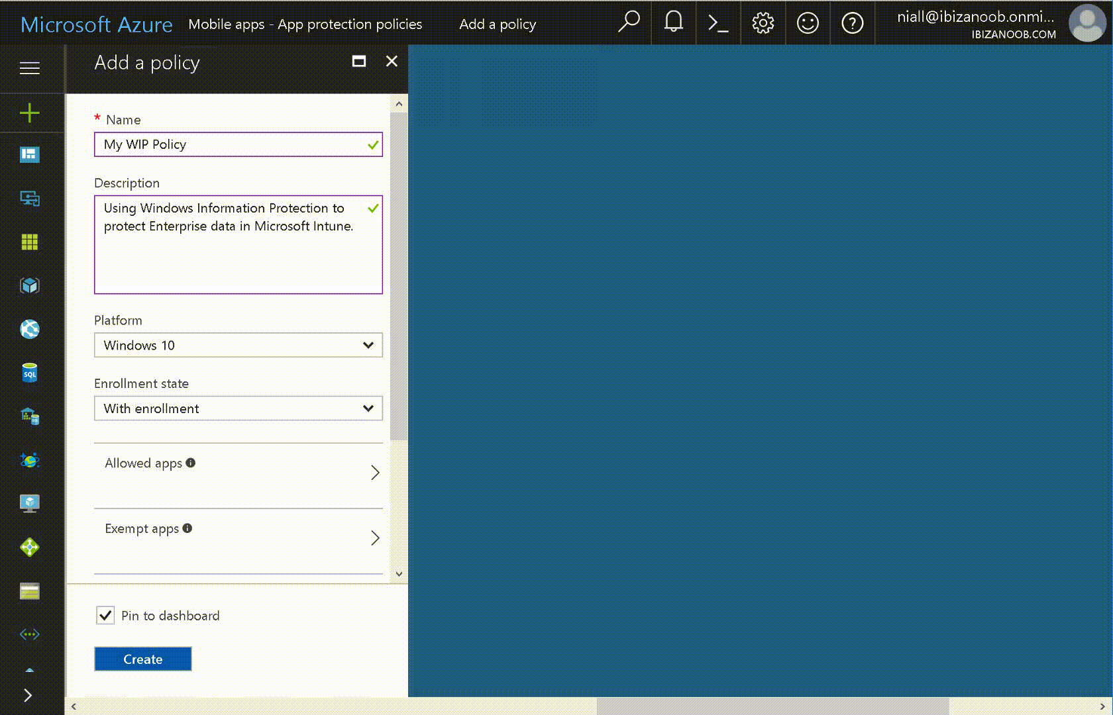Open Load balancers diamond icon
The image size is (1113, 715).
[30, 547]
